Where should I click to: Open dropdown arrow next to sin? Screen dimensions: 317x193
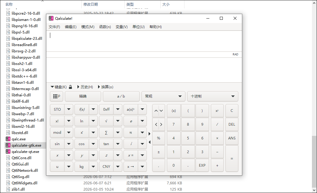pos(69,144)
